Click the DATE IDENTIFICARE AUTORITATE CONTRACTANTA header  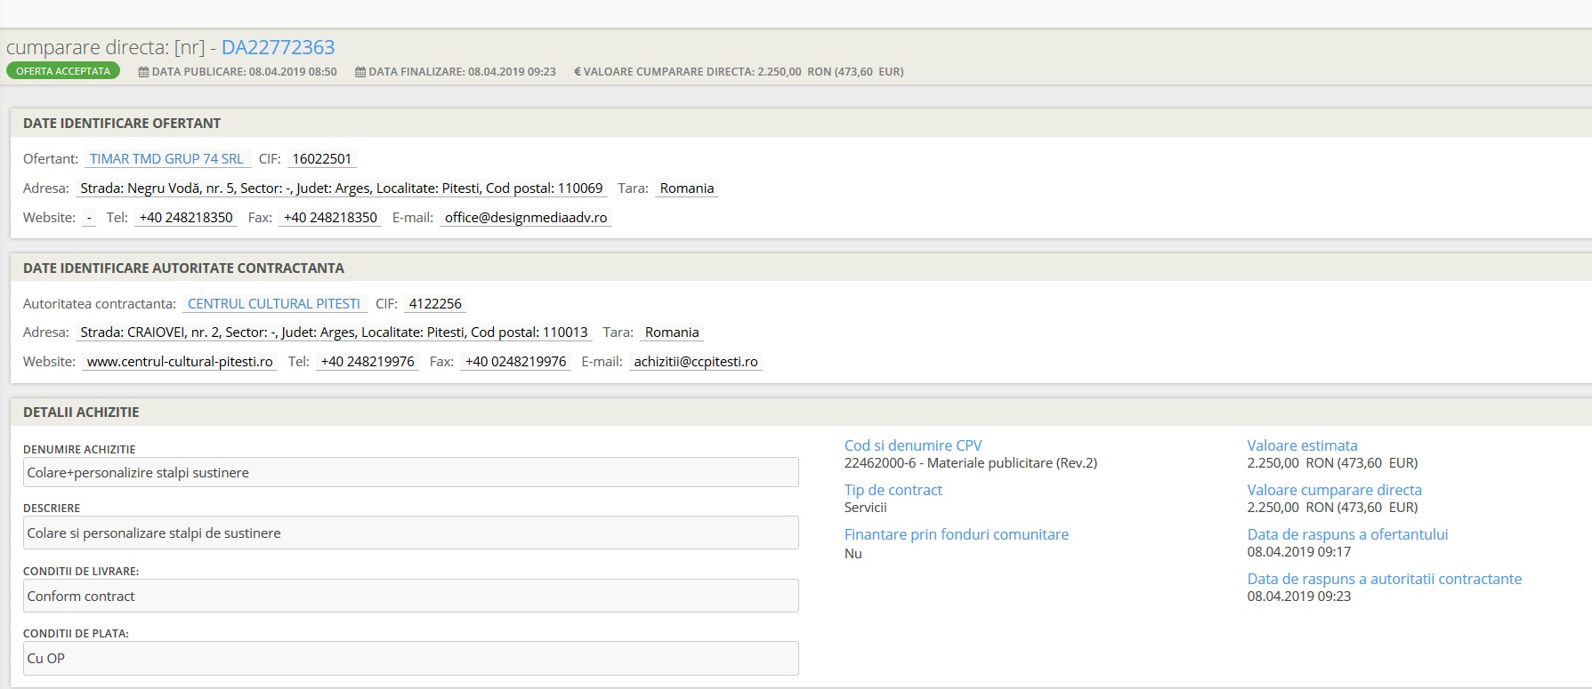[183, 268]
